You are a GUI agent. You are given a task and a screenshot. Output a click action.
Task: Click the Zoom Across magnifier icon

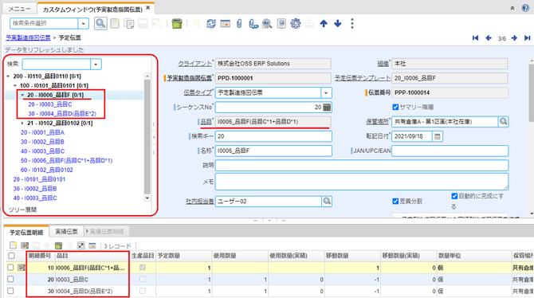pyautogui.click(x=267, y=23)
